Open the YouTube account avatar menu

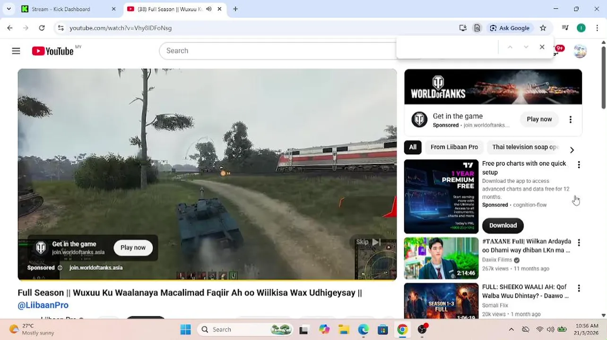click(580, 51)
